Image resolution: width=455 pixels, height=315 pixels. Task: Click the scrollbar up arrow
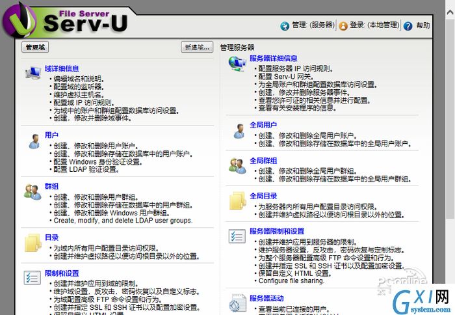450,12
